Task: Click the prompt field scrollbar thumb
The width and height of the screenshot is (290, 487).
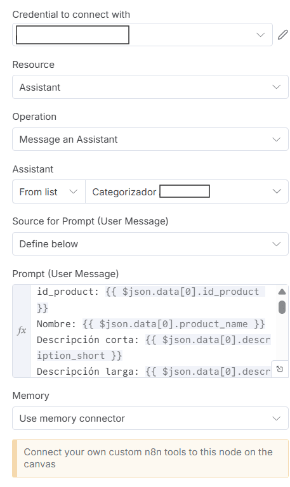Action: click(x=282, y=307)
